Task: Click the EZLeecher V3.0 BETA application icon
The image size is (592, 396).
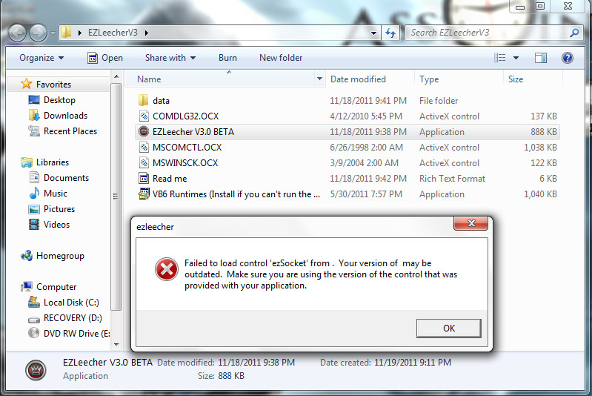Action: (x=144, y=131)
